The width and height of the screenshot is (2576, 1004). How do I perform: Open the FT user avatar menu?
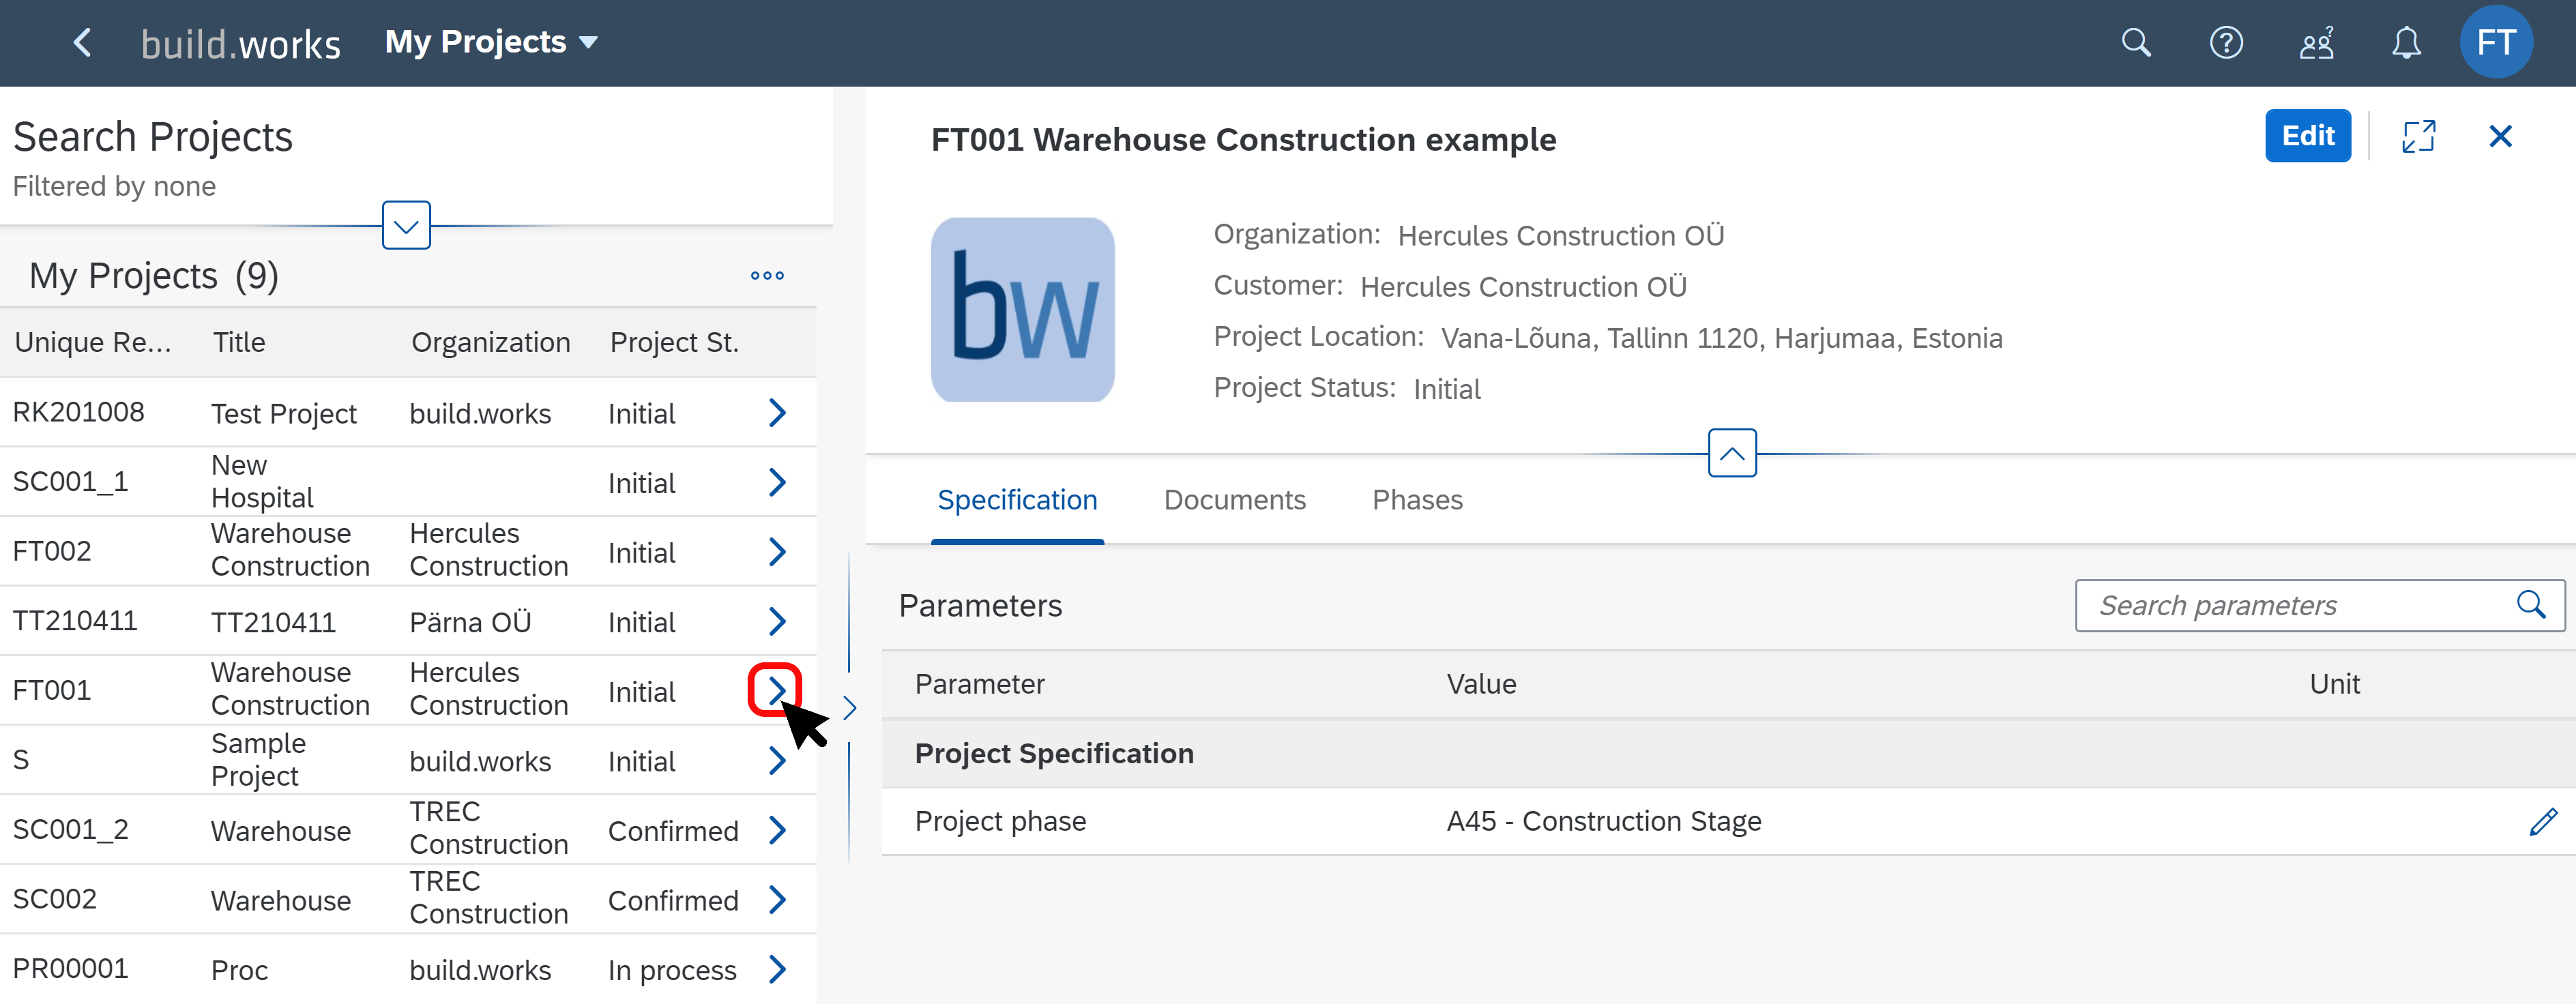(x=2496, y=42)
